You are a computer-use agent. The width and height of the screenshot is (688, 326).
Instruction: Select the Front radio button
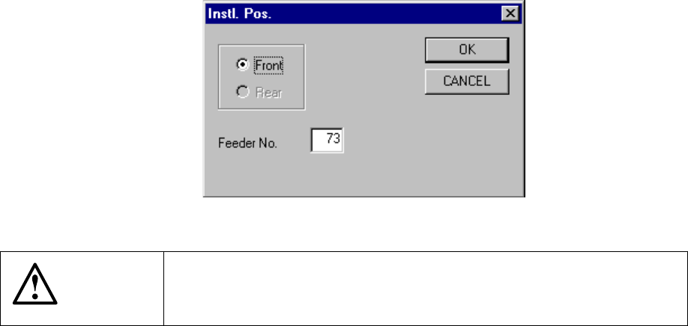[242, 65]
